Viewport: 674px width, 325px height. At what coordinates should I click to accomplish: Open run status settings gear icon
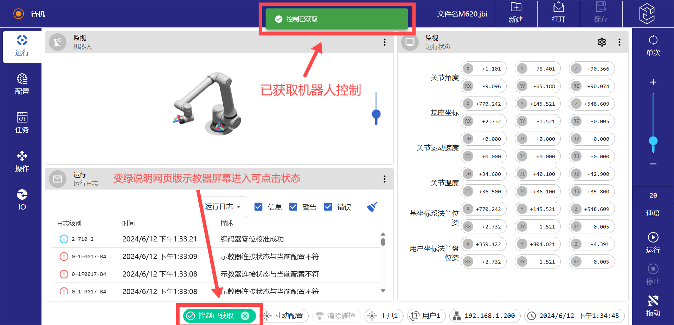(602, 42)
